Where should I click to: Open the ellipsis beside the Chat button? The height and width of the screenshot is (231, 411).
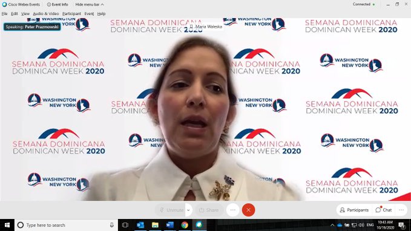click(401, 210)
